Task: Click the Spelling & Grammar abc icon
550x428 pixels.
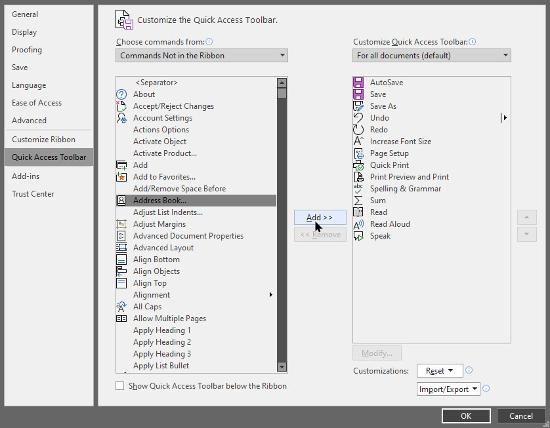Action: (358, 189)
